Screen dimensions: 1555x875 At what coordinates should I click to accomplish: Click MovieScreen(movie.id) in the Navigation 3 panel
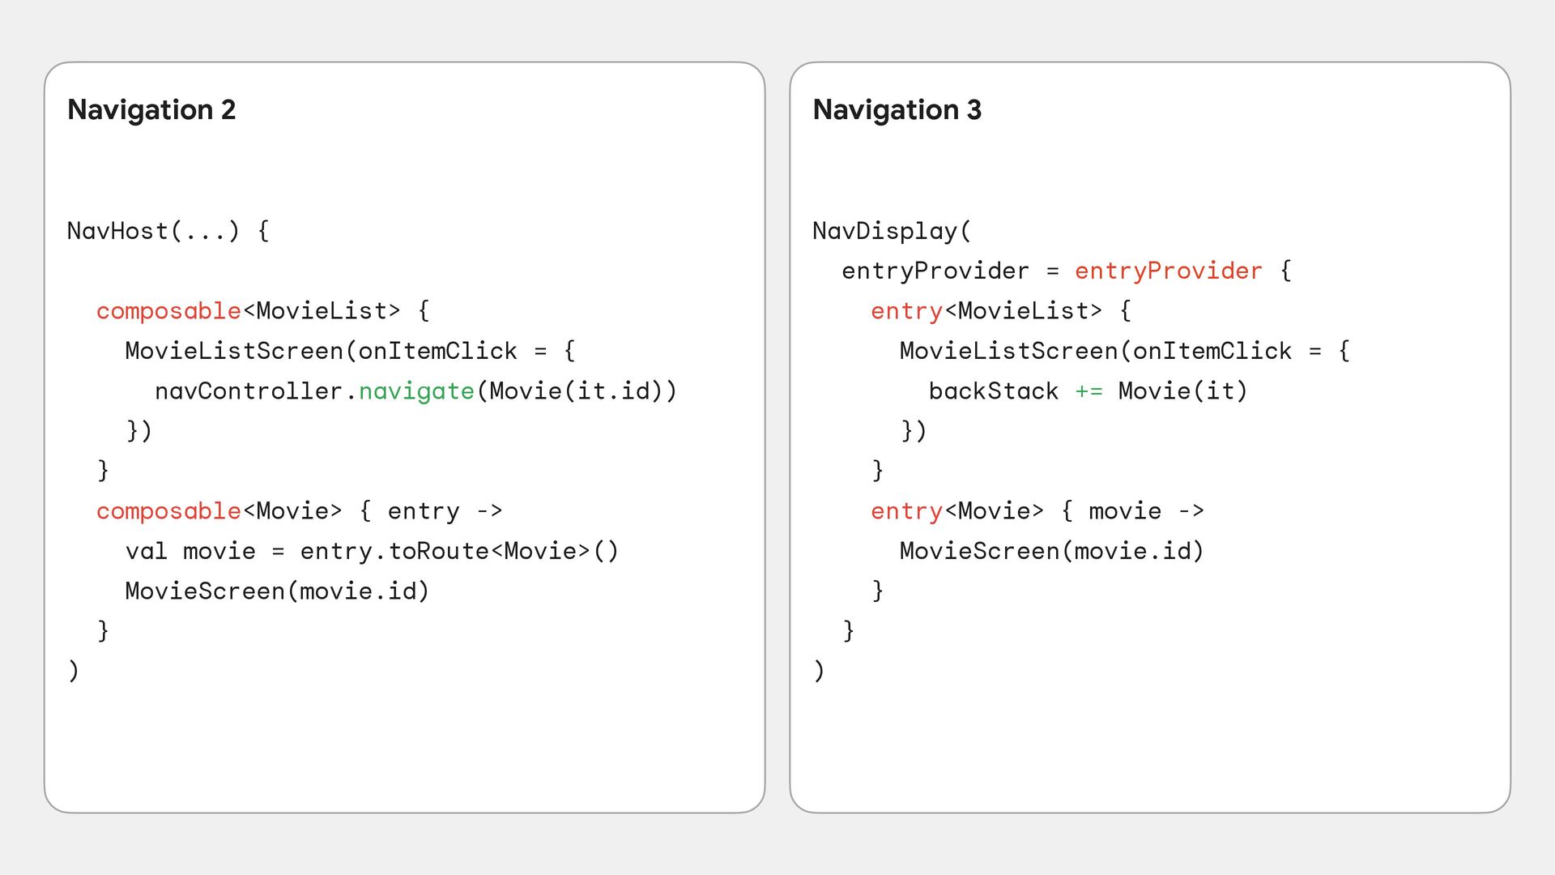(1051, 552)
